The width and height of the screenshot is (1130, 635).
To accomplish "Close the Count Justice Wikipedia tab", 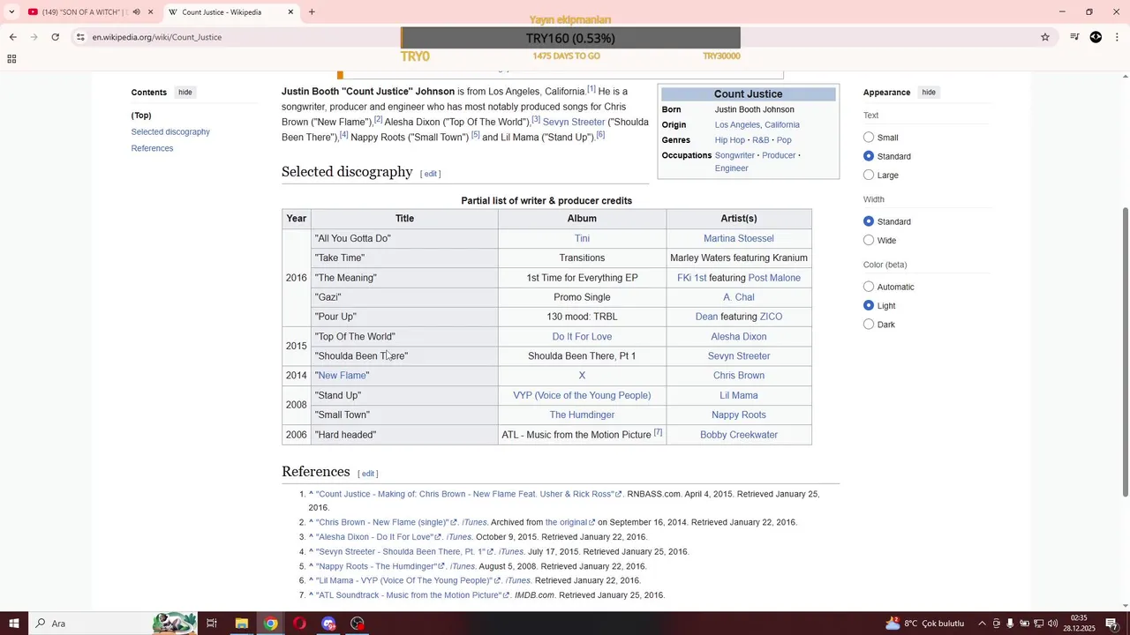I will pyautogui.click(x=290, y=12).
